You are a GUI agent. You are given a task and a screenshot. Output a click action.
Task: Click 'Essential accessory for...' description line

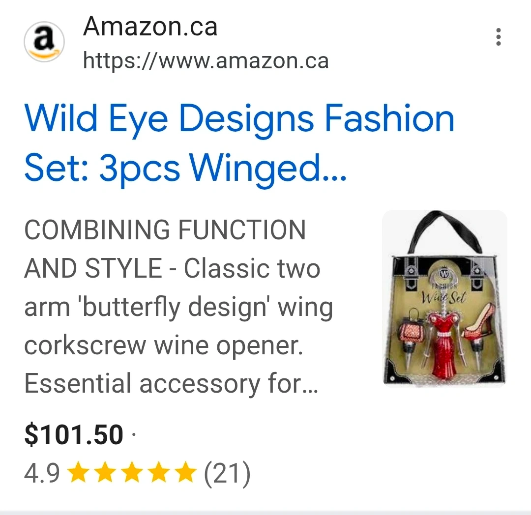(x=171, y=384)
